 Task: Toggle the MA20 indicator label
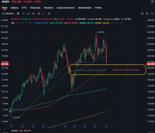pyautogui.click(x=31, y=23)
